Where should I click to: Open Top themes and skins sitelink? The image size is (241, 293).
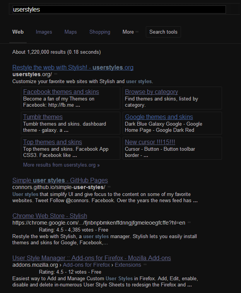coord(53,142)
